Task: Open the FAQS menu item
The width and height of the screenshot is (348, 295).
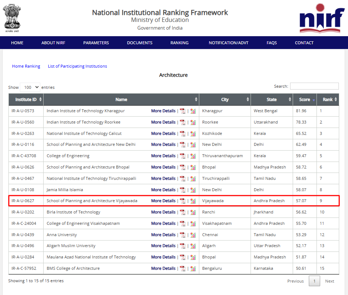Action: pyautogui.click(x=272, y=43)
